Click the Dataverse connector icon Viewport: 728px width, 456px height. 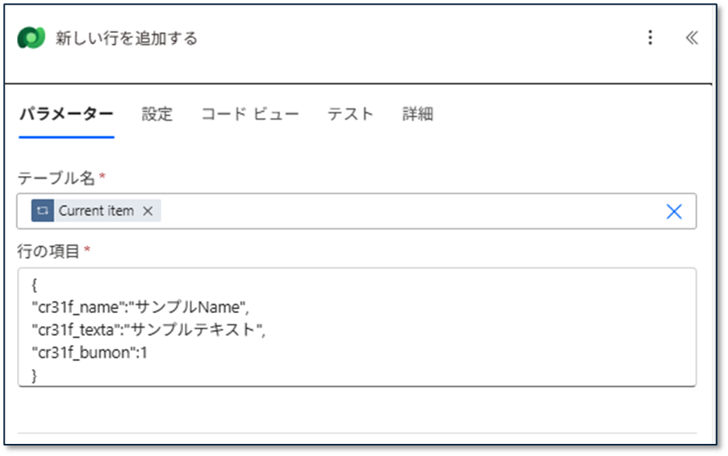31,38
